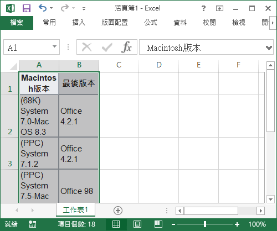Open Ribbon Display Options button
Screen dimensions: 277x231
tap(219, 8)
